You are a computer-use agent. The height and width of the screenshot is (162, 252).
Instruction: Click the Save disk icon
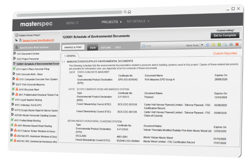click(143, 46)
